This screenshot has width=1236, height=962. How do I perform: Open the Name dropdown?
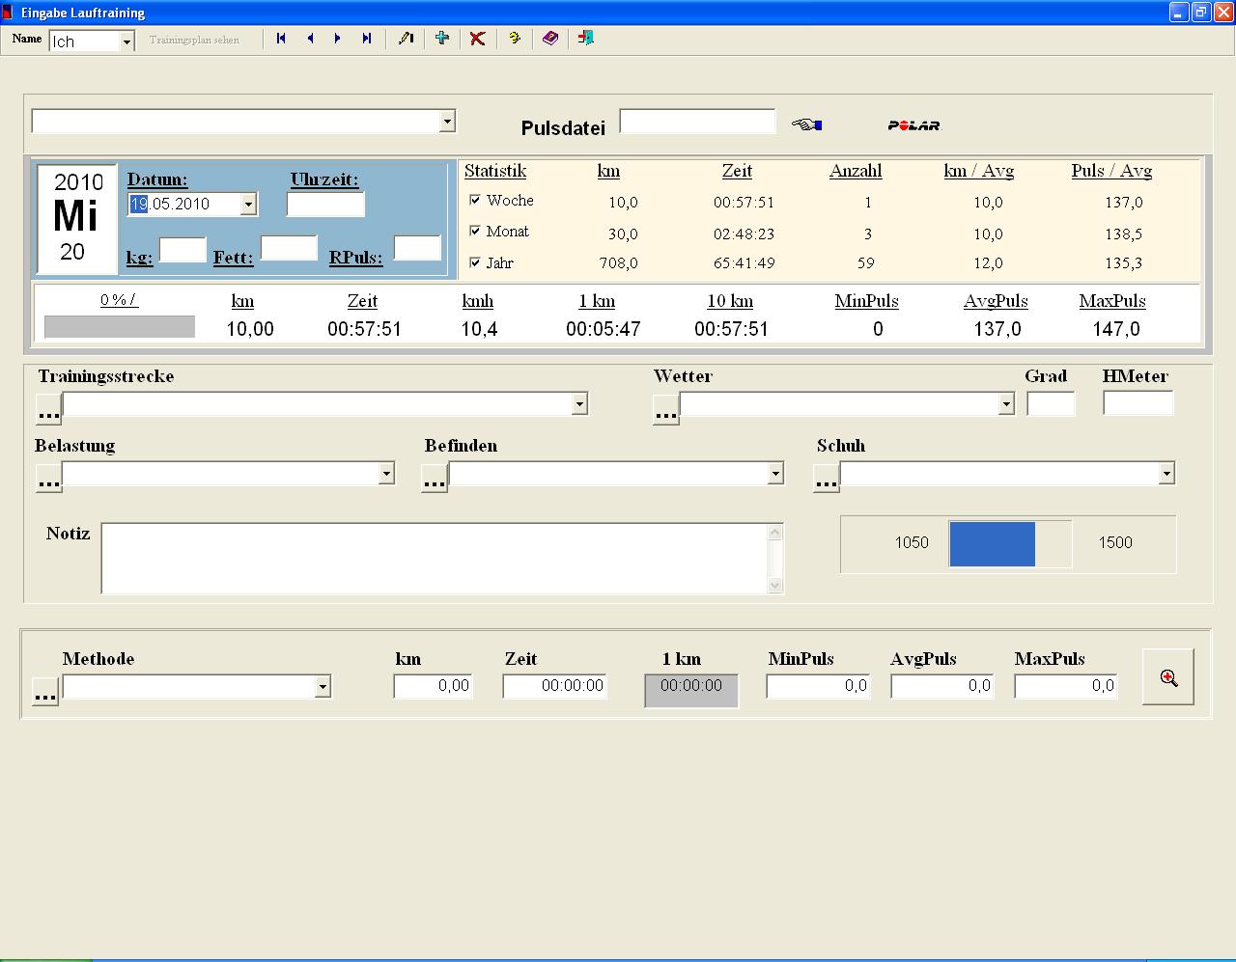click(126, 41)
